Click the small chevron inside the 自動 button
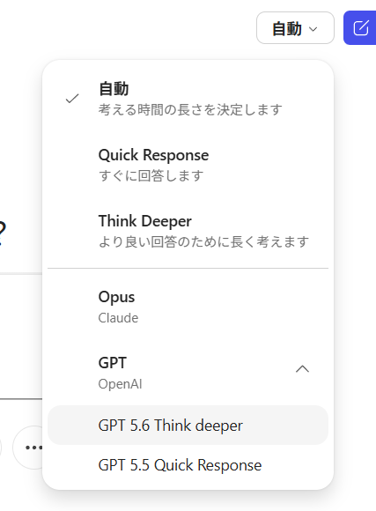Image resolution: width=376 pixels, height=511 pixels. [313, 29]
